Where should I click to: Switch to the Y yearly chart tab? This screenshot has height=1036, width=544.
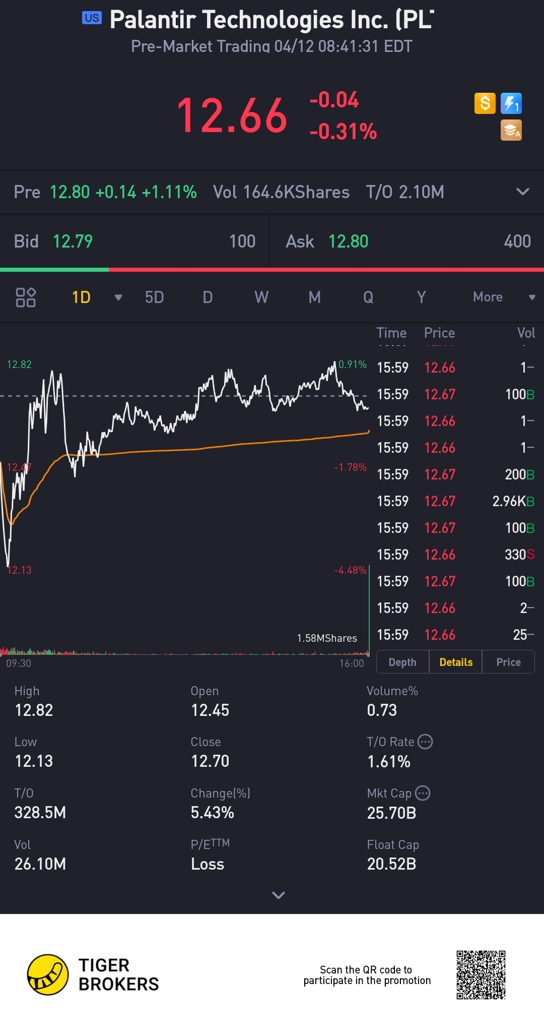coord(422,297)
